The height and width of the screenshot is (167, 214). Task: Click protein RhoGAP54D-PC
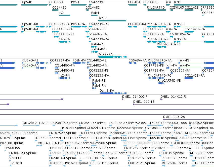tap(159, 76)
